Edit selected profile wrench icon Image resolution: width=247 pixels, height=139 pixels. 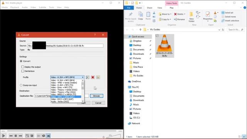(88, 77)
